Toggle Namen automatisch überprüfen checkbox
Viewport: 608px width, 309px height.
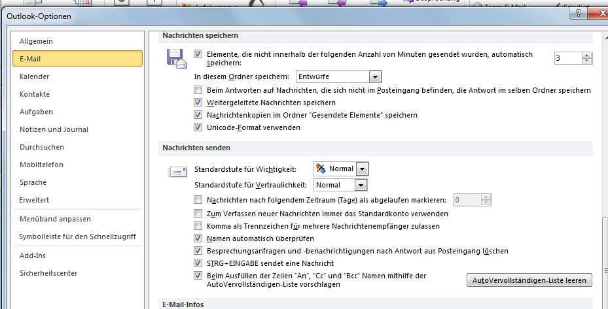pos(198,238)
